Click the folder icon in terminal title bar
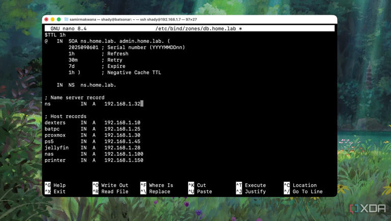The width and height of the screenshot is (391, 221). pyautogui.click(x=66, y=19)
